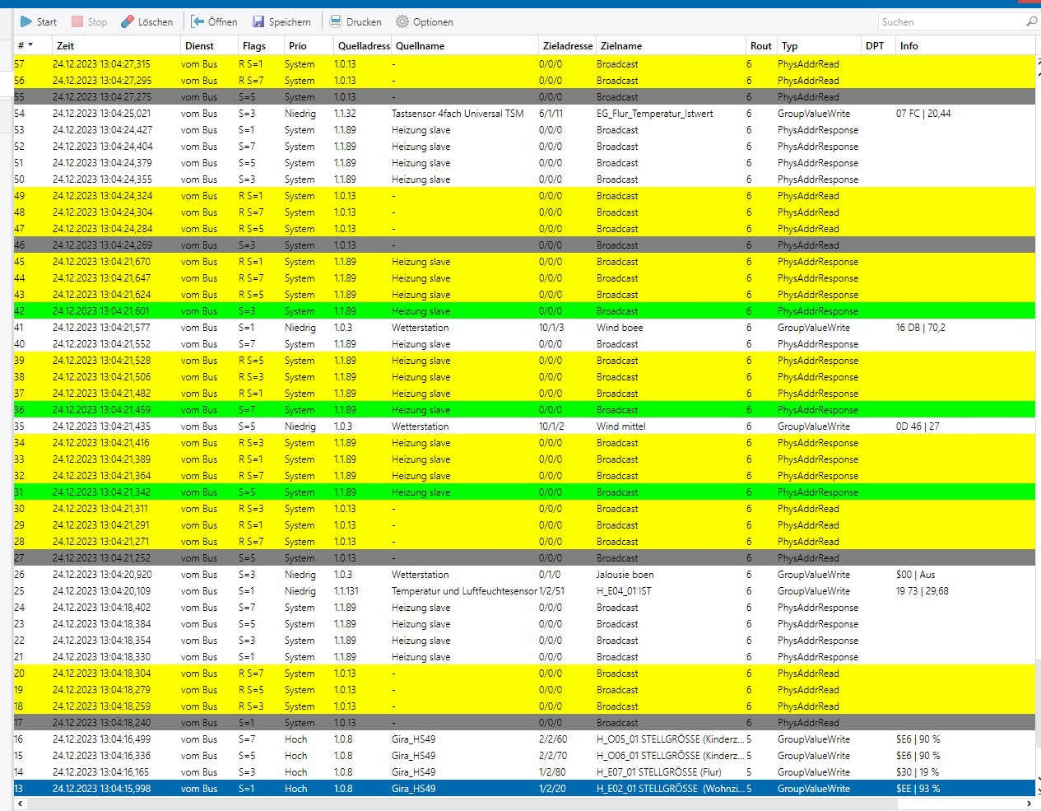The image size is (1041, 811).
Task: Open a file with Öffnen
Action: [x=214, y=22]
